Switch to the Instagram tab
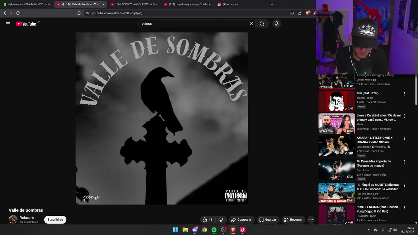The height and width of the screenshot is (235, 418). (x=241, y=4)
